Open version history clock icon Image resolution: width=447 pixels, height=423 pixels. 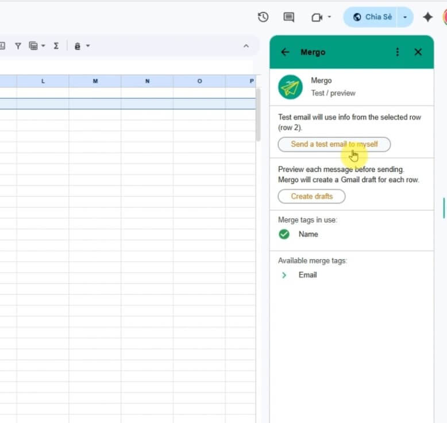[x=263, y=17]
